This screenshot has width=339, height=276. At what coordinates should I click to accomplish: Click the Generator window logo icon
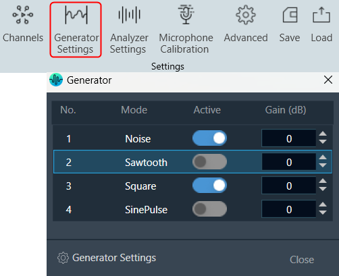[56, 80]
